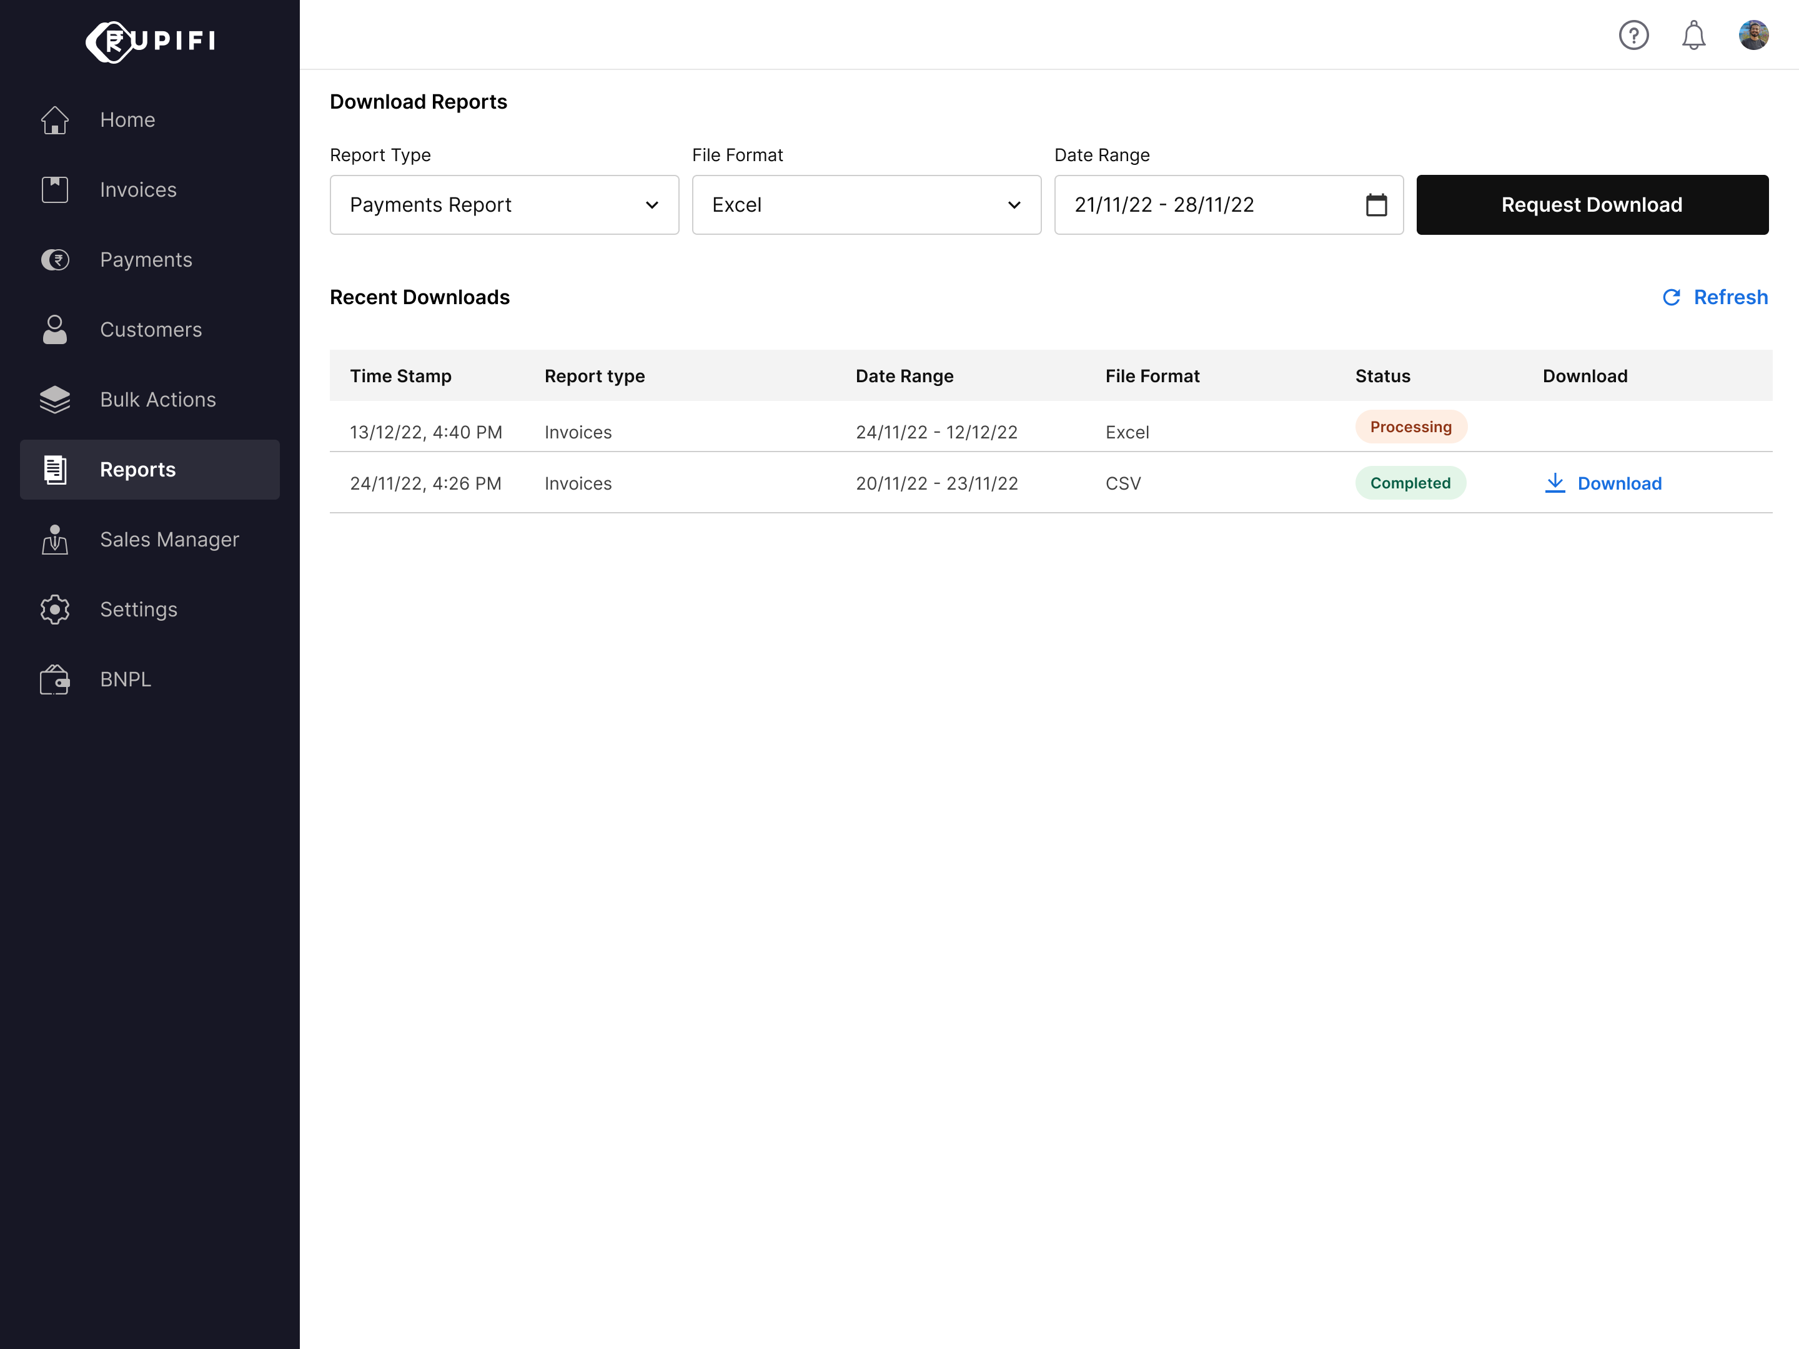Screen dimensions: 1799x1349
Task: Click Request Download button
Action: pyautogui.click(x=1592, y=205)
